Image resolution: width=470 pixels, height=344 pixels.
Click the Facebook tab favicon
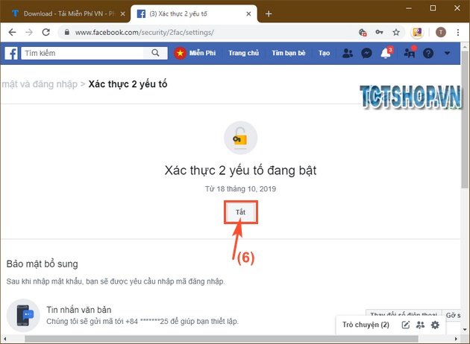pos(141,13)
